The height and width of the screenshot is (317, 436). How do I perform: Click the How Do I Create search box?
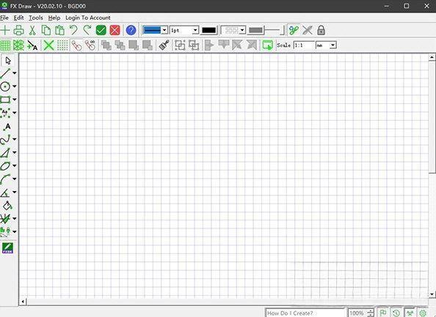(305, 313)
